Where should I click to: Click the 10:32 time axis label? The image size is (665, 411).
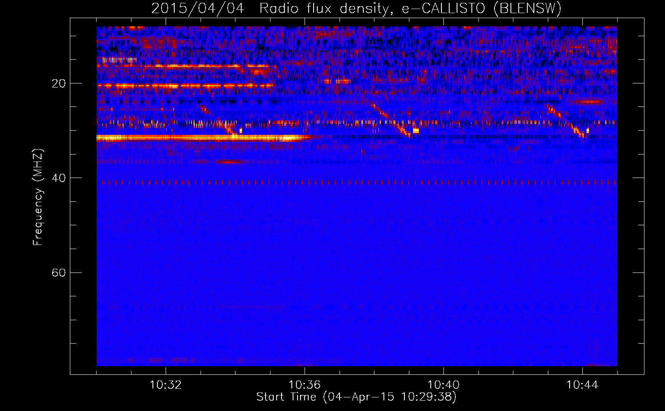click(166, 385)
